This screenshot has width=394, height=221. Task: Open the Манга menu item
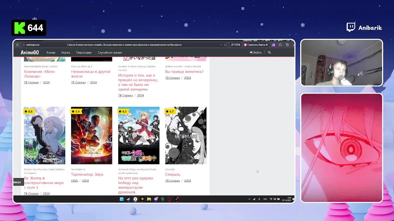tap(66, 52)
